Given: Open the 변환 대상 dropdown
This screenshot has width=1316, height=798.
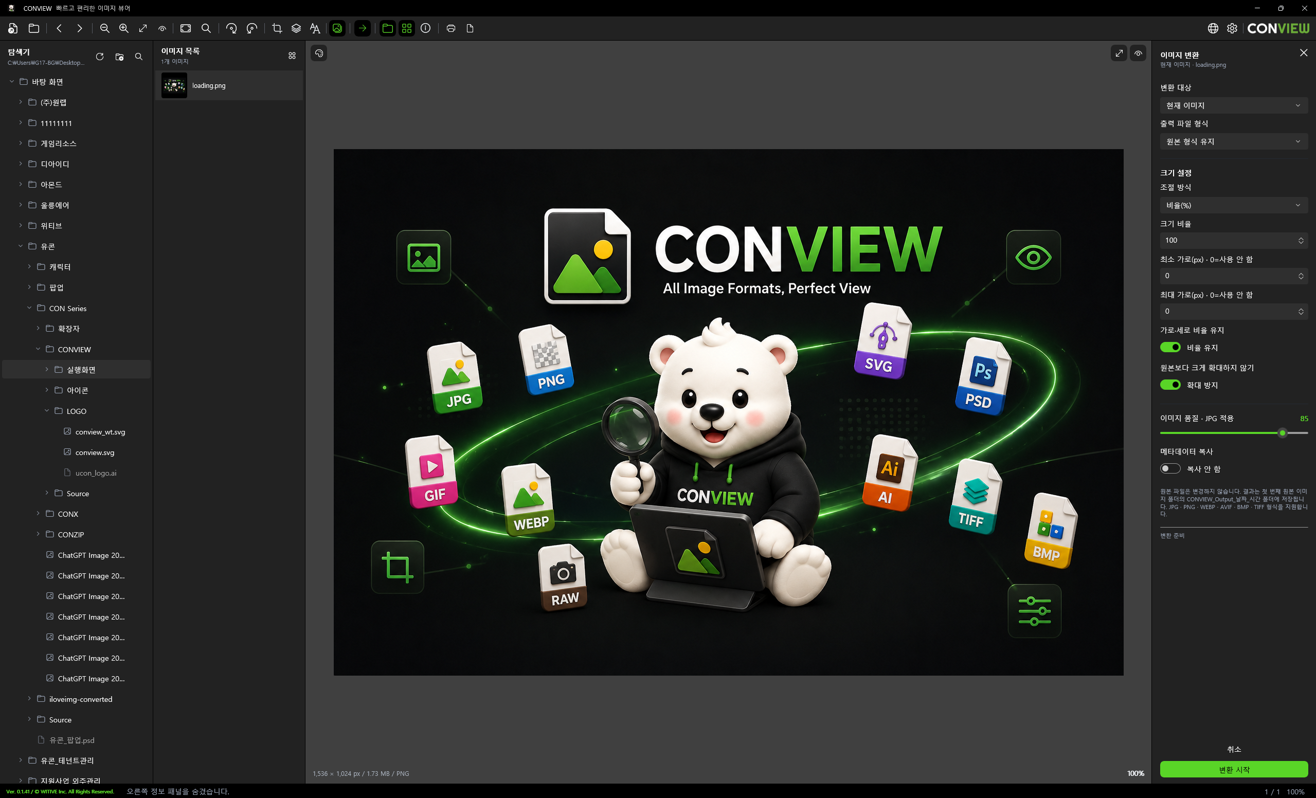Looking at the screenshot, I should click(1234, 106).
